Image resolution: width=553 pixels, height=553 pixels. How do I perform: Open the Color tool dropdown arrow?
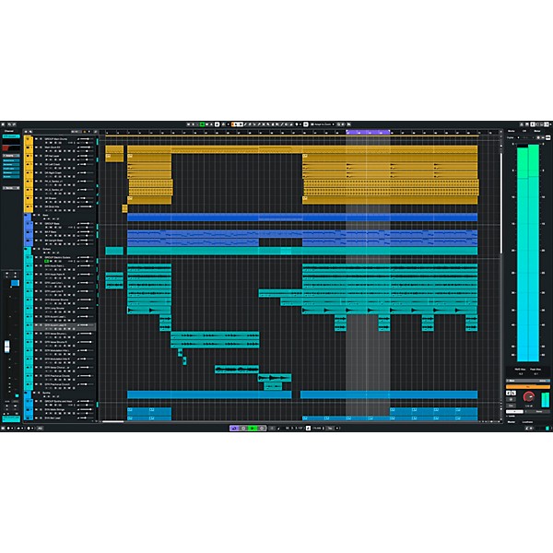coord(300,124)
